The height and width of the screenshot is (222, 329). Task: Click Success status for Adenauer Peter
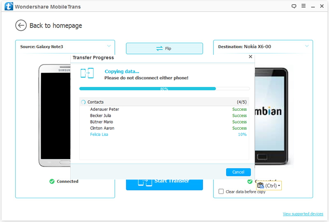[x=239, y=109]
